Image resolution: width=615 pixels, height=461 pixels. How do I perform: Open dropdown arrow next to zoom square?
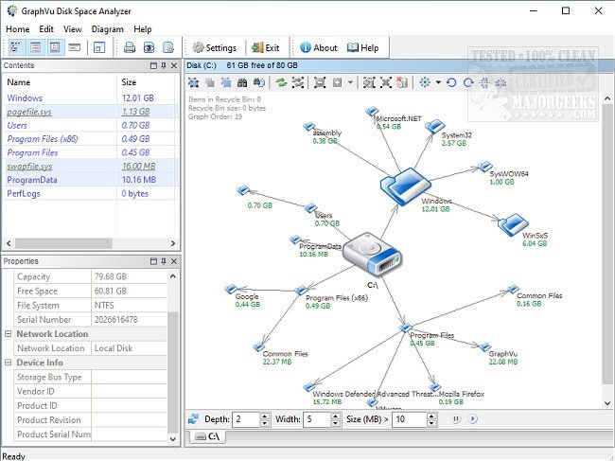coord(350,82)
